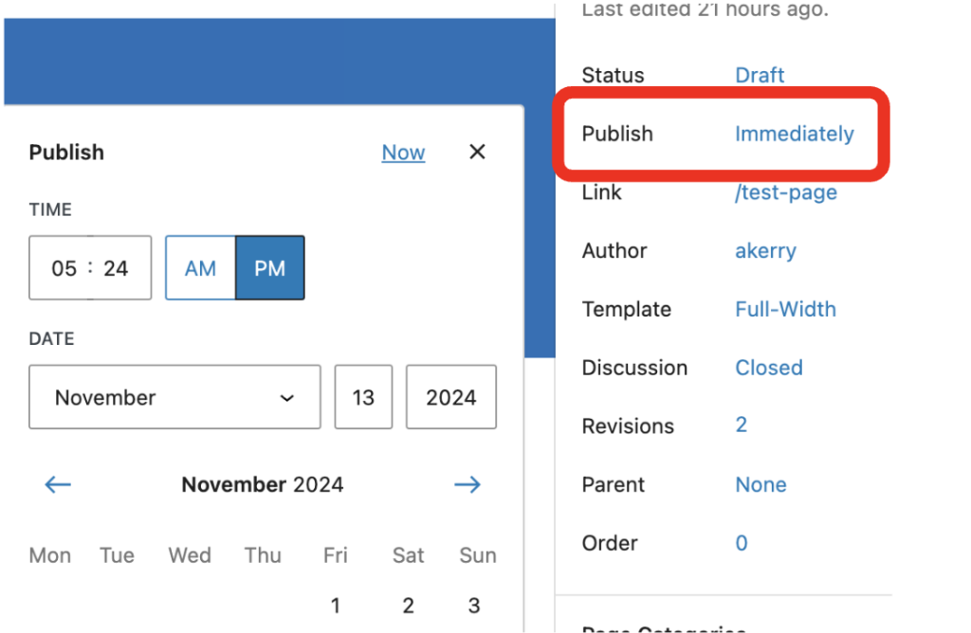Screen dimensions: 971x633
Task: Open Discussion setting showing Closed
Action: pos(768,368)
